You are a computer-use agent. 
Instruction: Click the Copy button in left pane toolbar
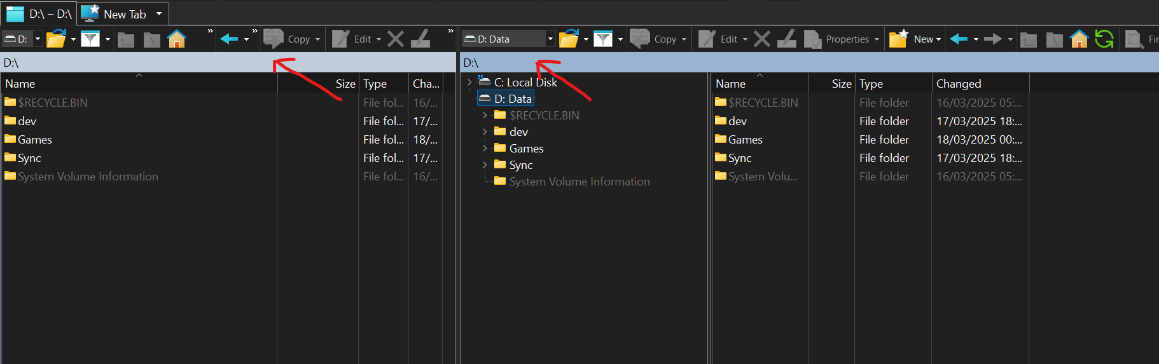[291, 39]
